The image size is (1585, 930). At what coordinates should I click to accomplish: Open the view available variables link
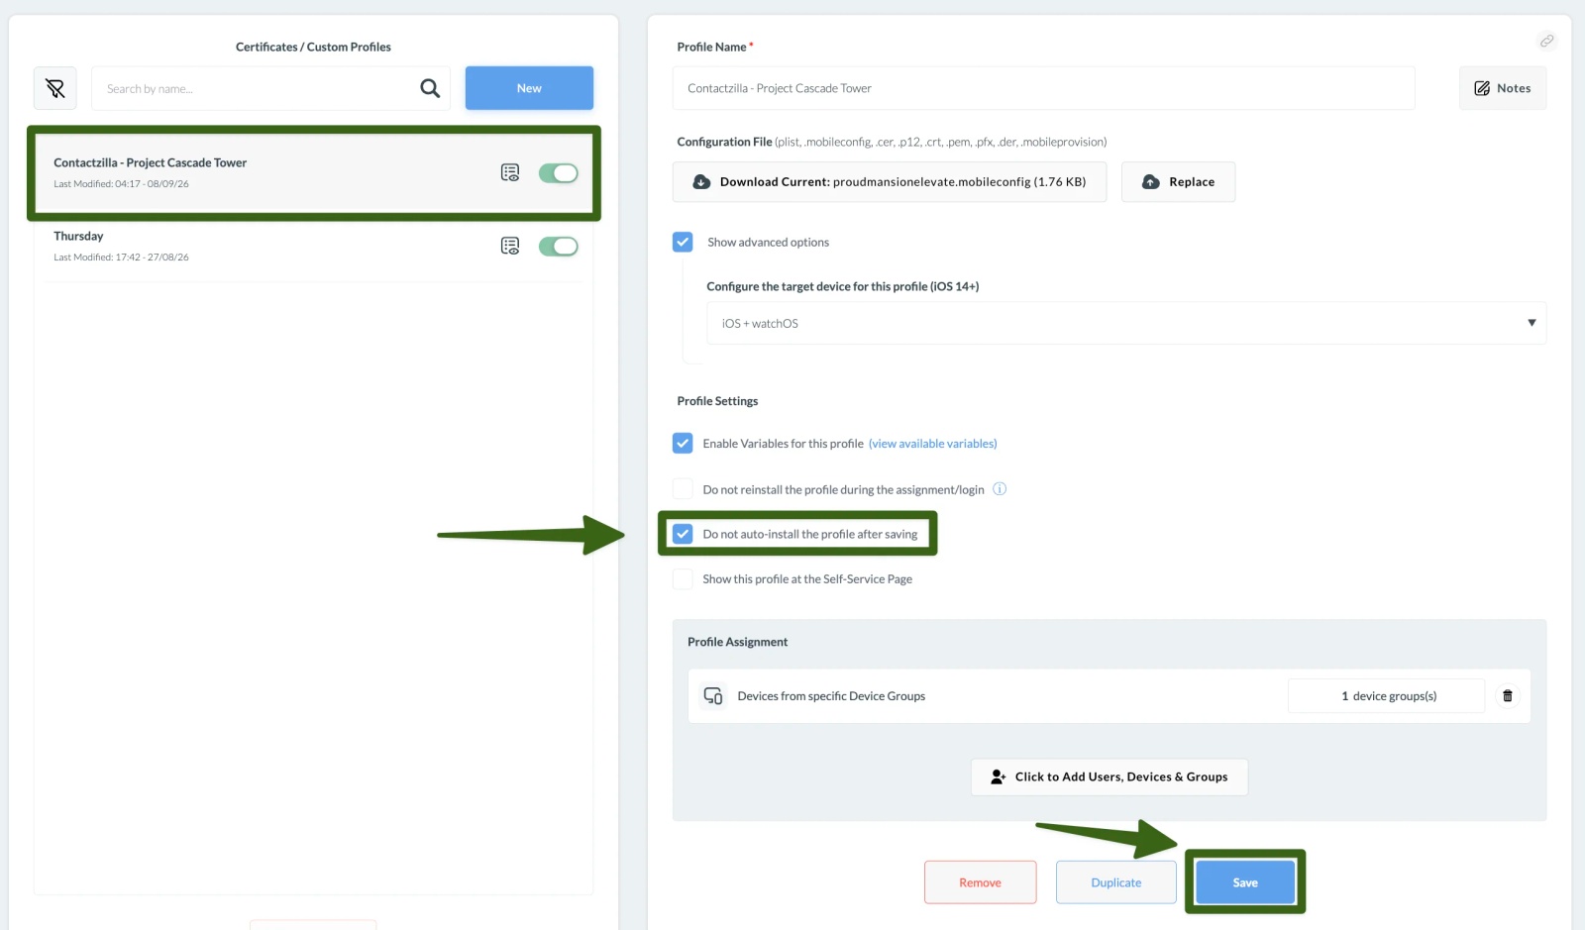[x=933, y=444]
